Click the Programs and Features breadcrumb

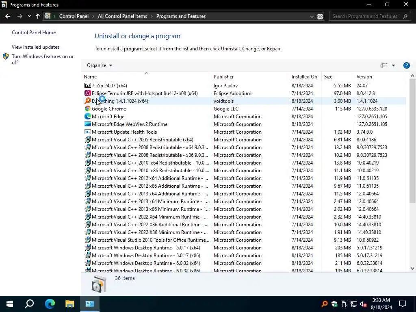click(x=181, y=16)
